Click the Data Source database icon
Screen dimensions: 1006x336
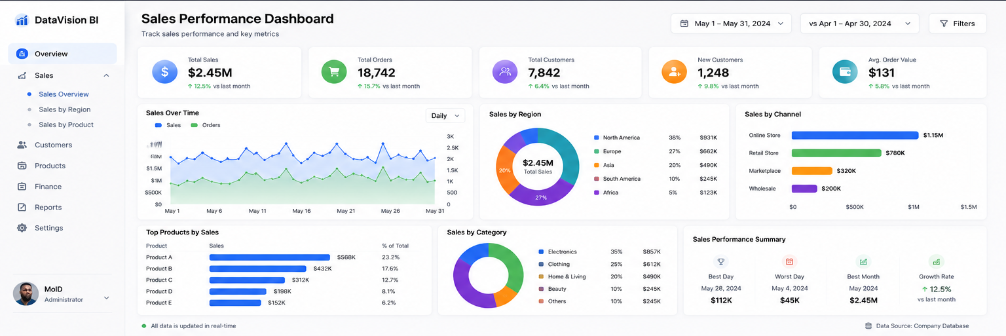(868, 326)
